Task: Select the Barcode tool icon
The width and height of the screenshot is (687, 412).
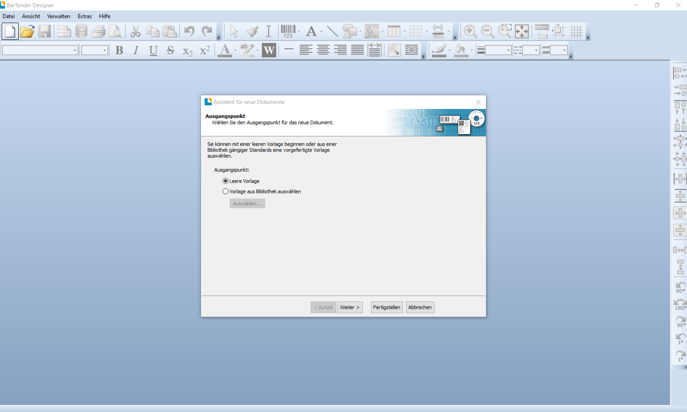Action: click(288, 31)
